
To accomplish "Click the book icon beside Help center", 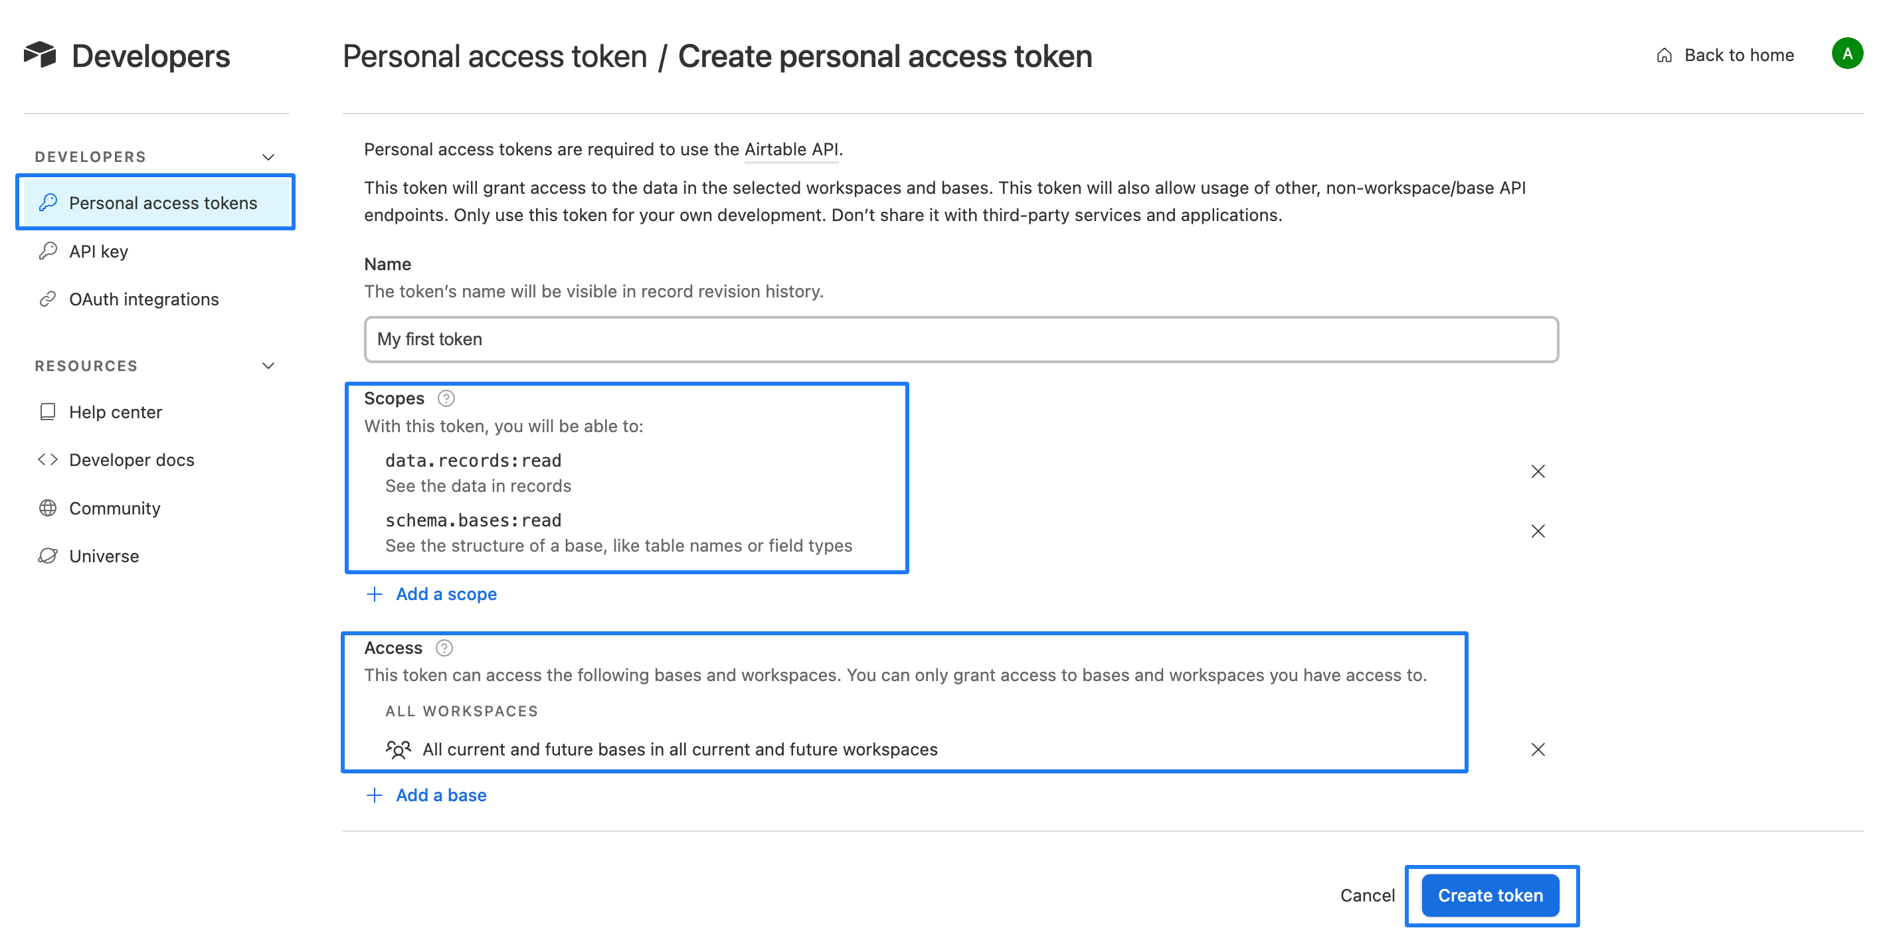I will 47,412.
